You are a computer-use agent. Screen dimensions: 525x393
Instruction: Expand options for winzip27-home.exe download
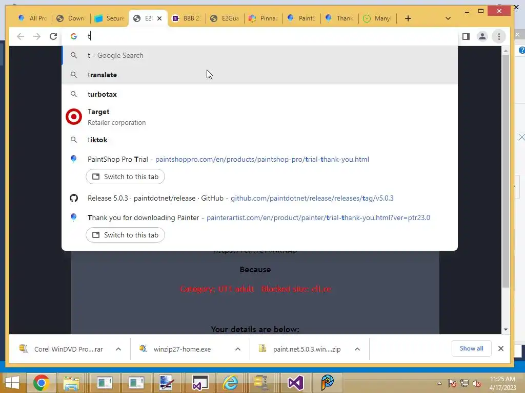pyautogui.click(x=238, y=349)
